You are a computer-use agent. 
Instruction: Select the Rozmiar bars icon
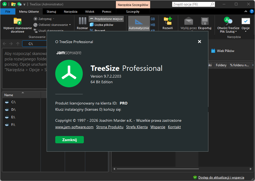pyautogui.click(x=82, y=21)
